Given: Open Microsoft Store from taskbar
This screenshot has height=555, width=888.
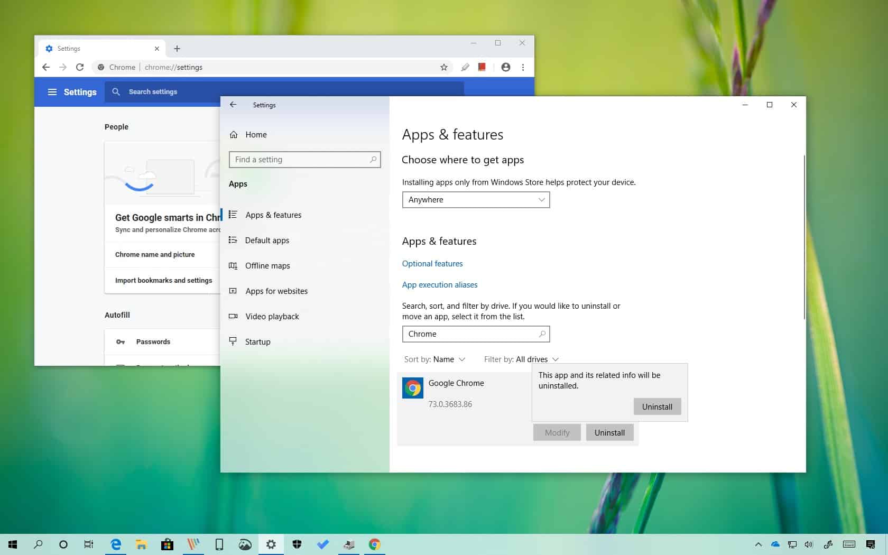Looking at the screenshot, I should click(x=167, y=544).
